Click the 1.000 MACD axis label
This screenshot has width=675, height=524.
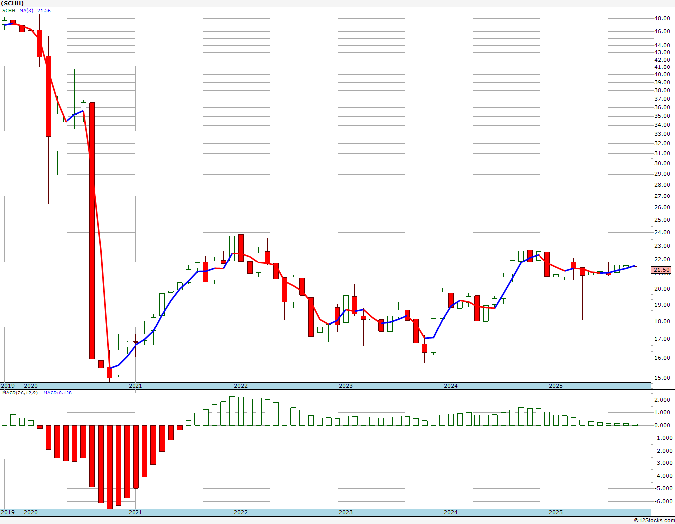663,413
